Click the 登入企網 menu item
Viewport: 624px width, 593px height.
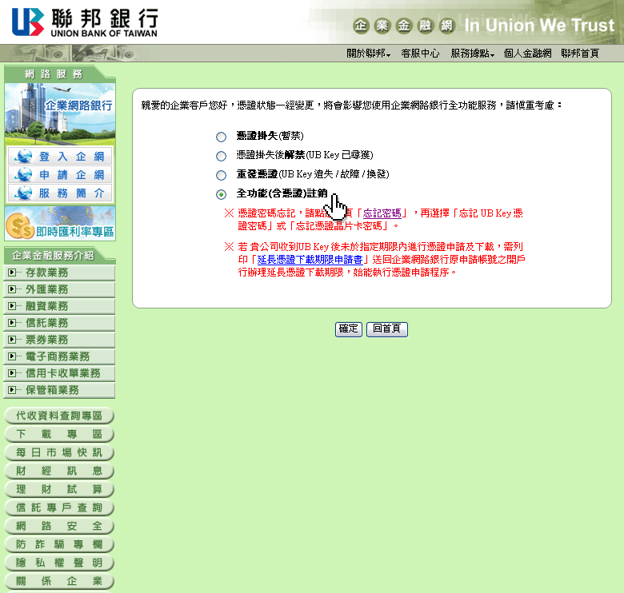(60, 156)
